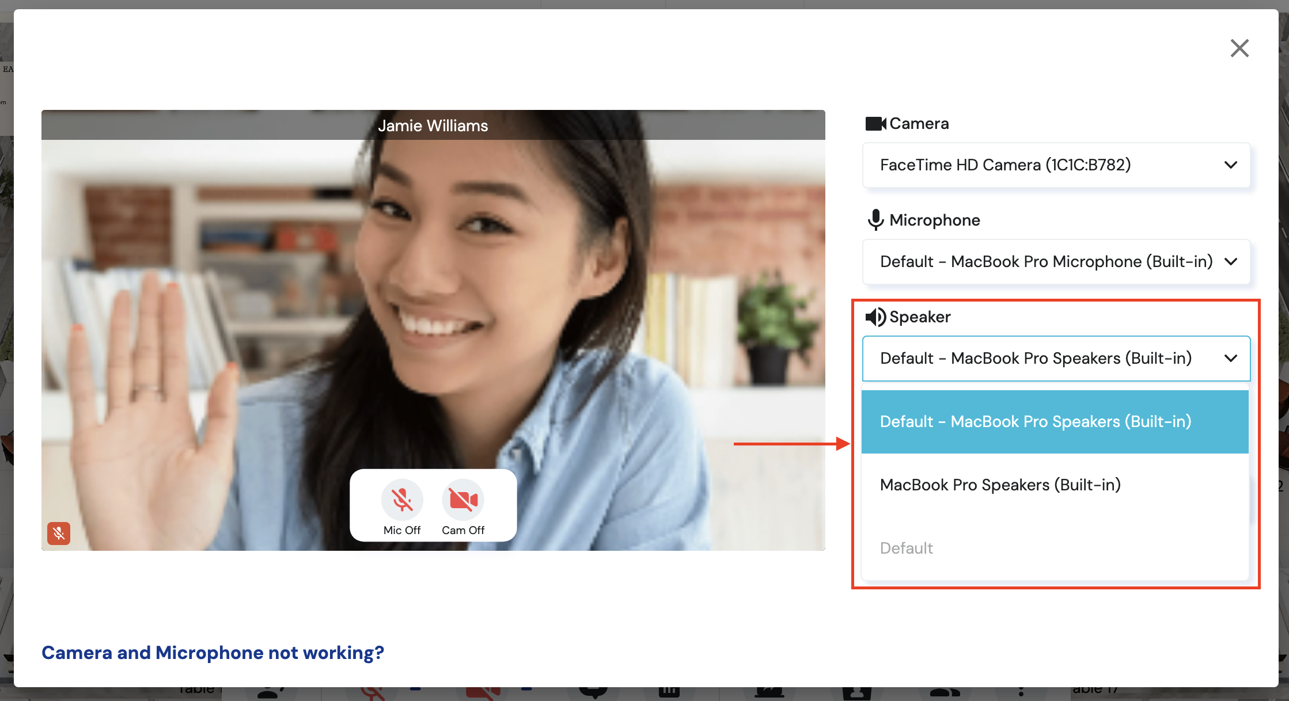This screenshot has width=1289, height=701.
Task: Click the Jamie Williams name banner
Action: click(433, 125)
